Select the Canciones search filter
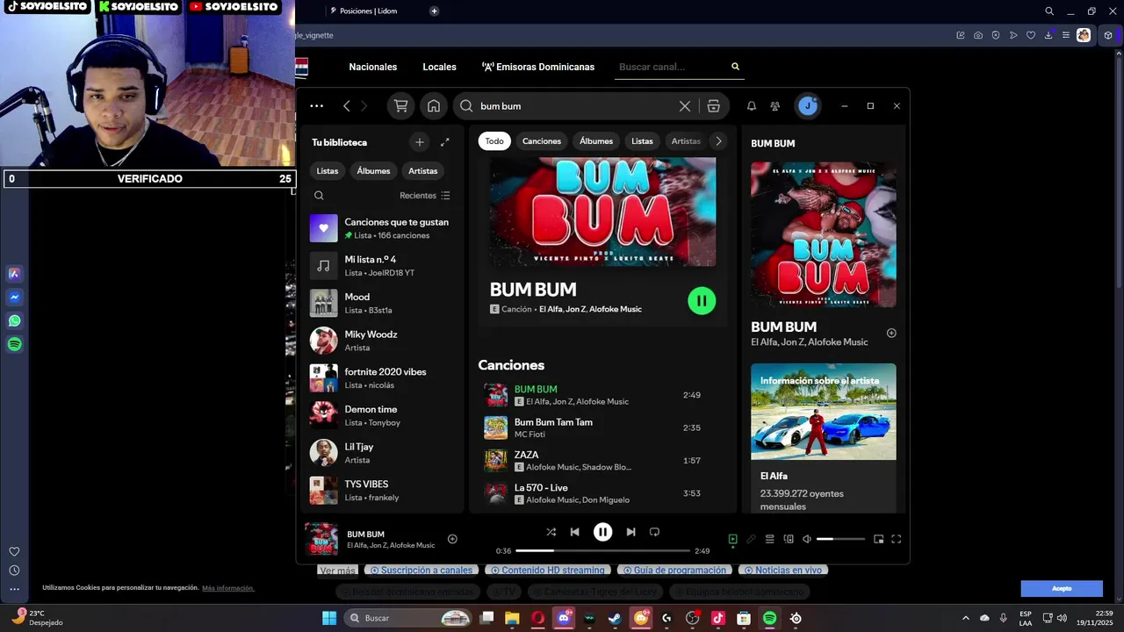Screen dimensions: 1124x632 coord(542,141)
